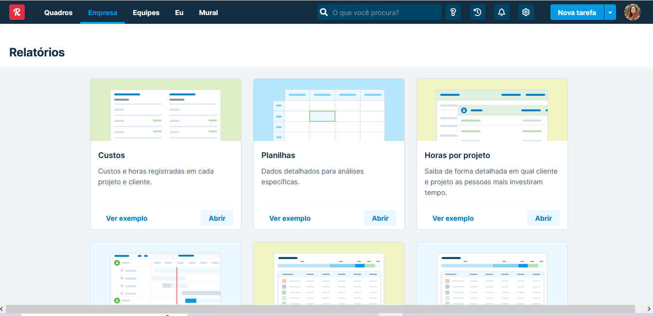Click the 'O que você procura?' search field
The image size is (653, 316).
(379, 12)
